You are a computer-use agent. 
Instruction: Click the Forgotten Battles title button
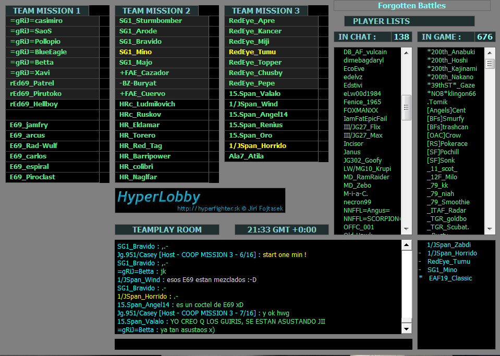point(412,5)
